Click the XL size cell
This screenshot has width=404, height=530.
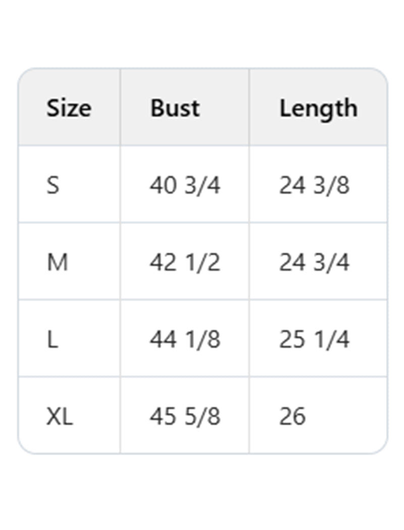[60, 417]
